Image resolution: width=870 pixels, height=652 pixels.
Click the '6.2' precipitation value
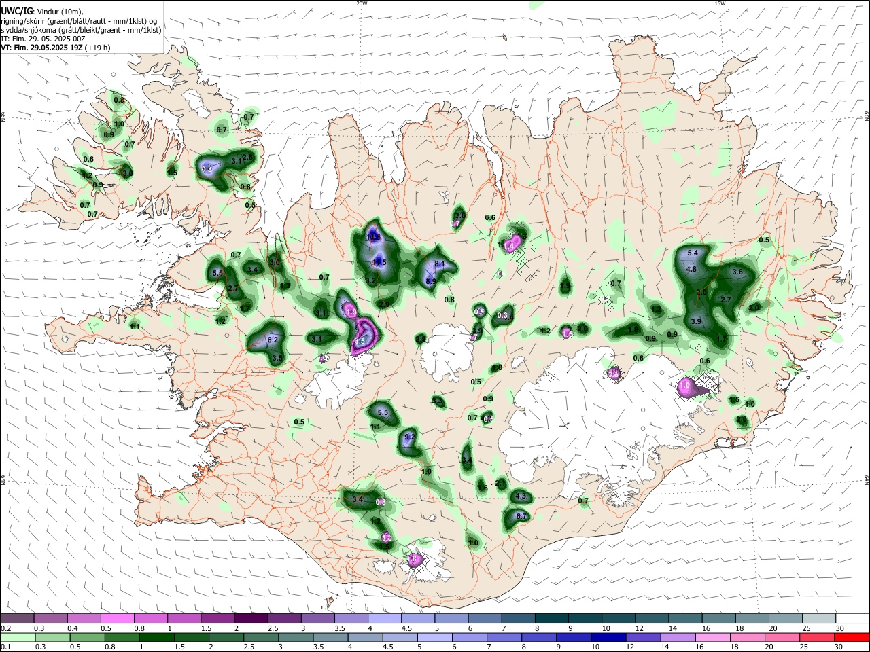click(x=273, y=339)
